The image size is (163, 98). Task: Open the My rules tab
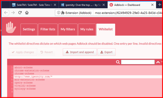coord(87,30)
